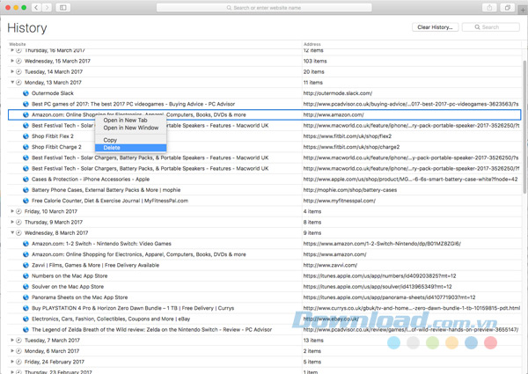Select Open in New Tab

[x=127, y=121]
